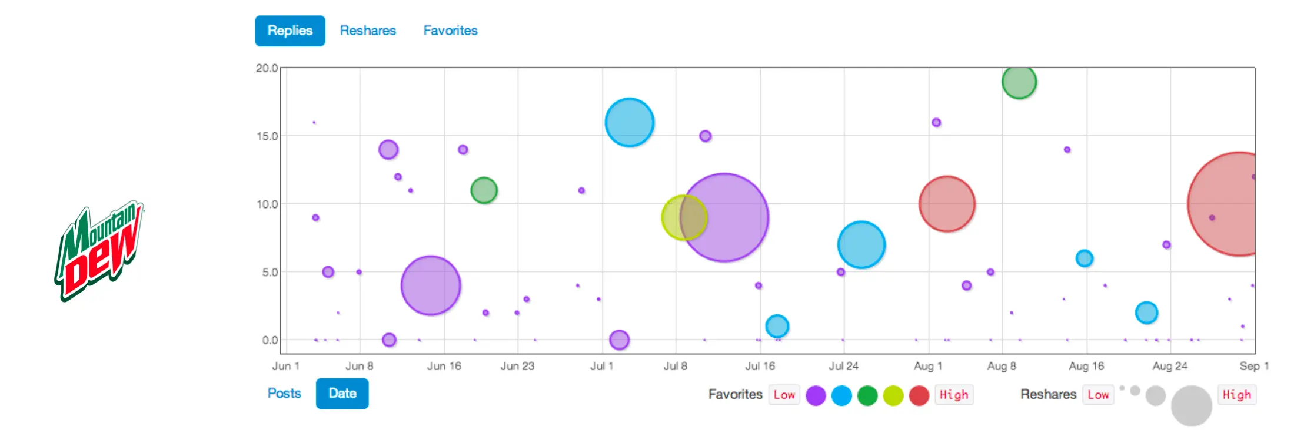
Task: Switch to the Reshares tab
Action: click(368, 31)
